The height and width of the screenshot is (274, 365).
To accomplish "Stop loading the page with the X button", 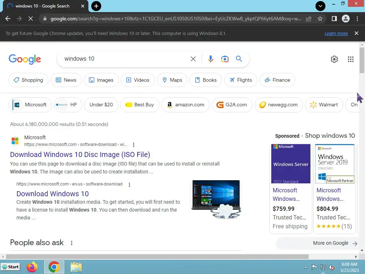I will click(31, 19).
